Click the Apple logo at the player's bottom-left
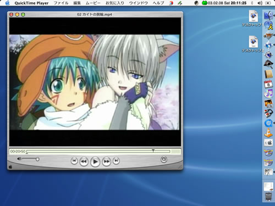Screen dimensions: 275x206 pyautogui.click(x=10, y=167)
